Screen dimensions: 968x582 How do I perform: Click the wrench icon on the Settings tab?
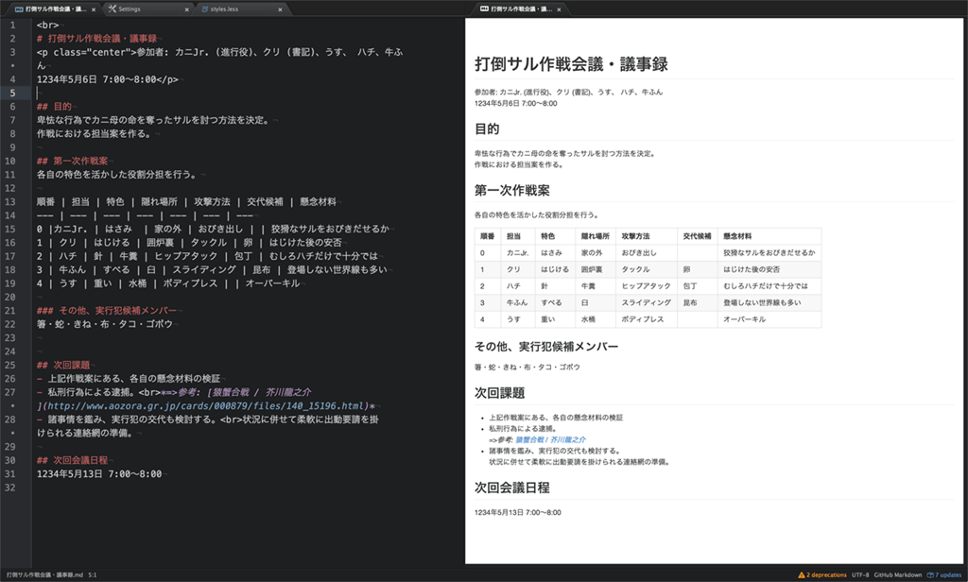coord(112,8)
